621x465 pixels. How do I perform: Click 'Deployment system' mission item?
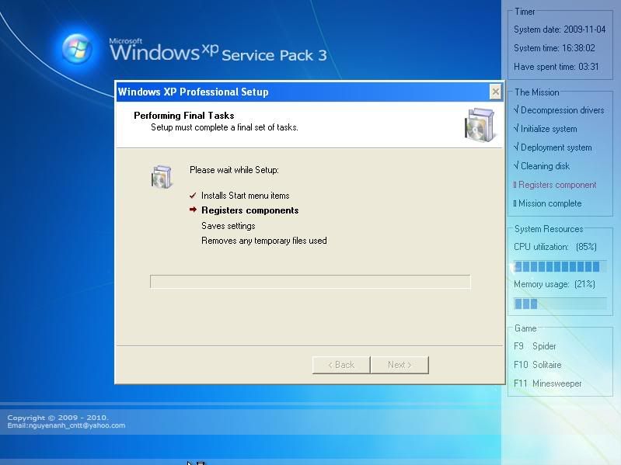(553, 147)
